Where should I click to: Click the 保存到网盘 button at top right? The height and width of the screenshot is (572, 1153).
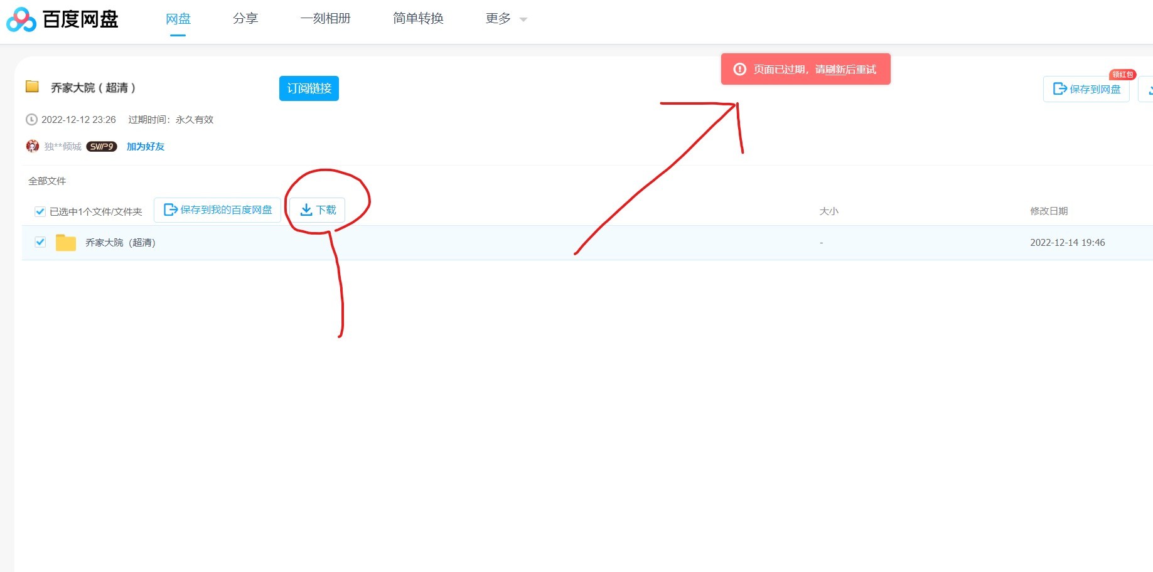(1086, 89)
